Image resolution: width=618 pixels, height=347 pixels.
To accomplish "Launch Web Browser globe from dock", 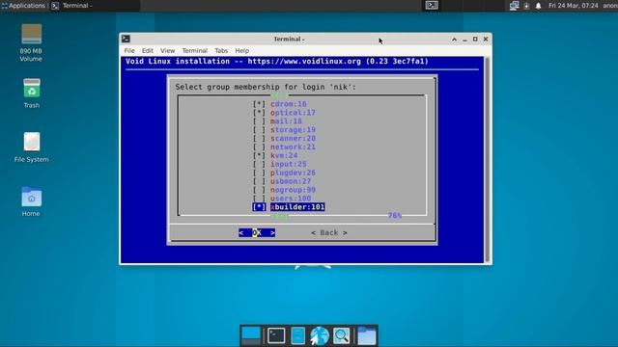I will pyautogui.click(x=320, y=336).
